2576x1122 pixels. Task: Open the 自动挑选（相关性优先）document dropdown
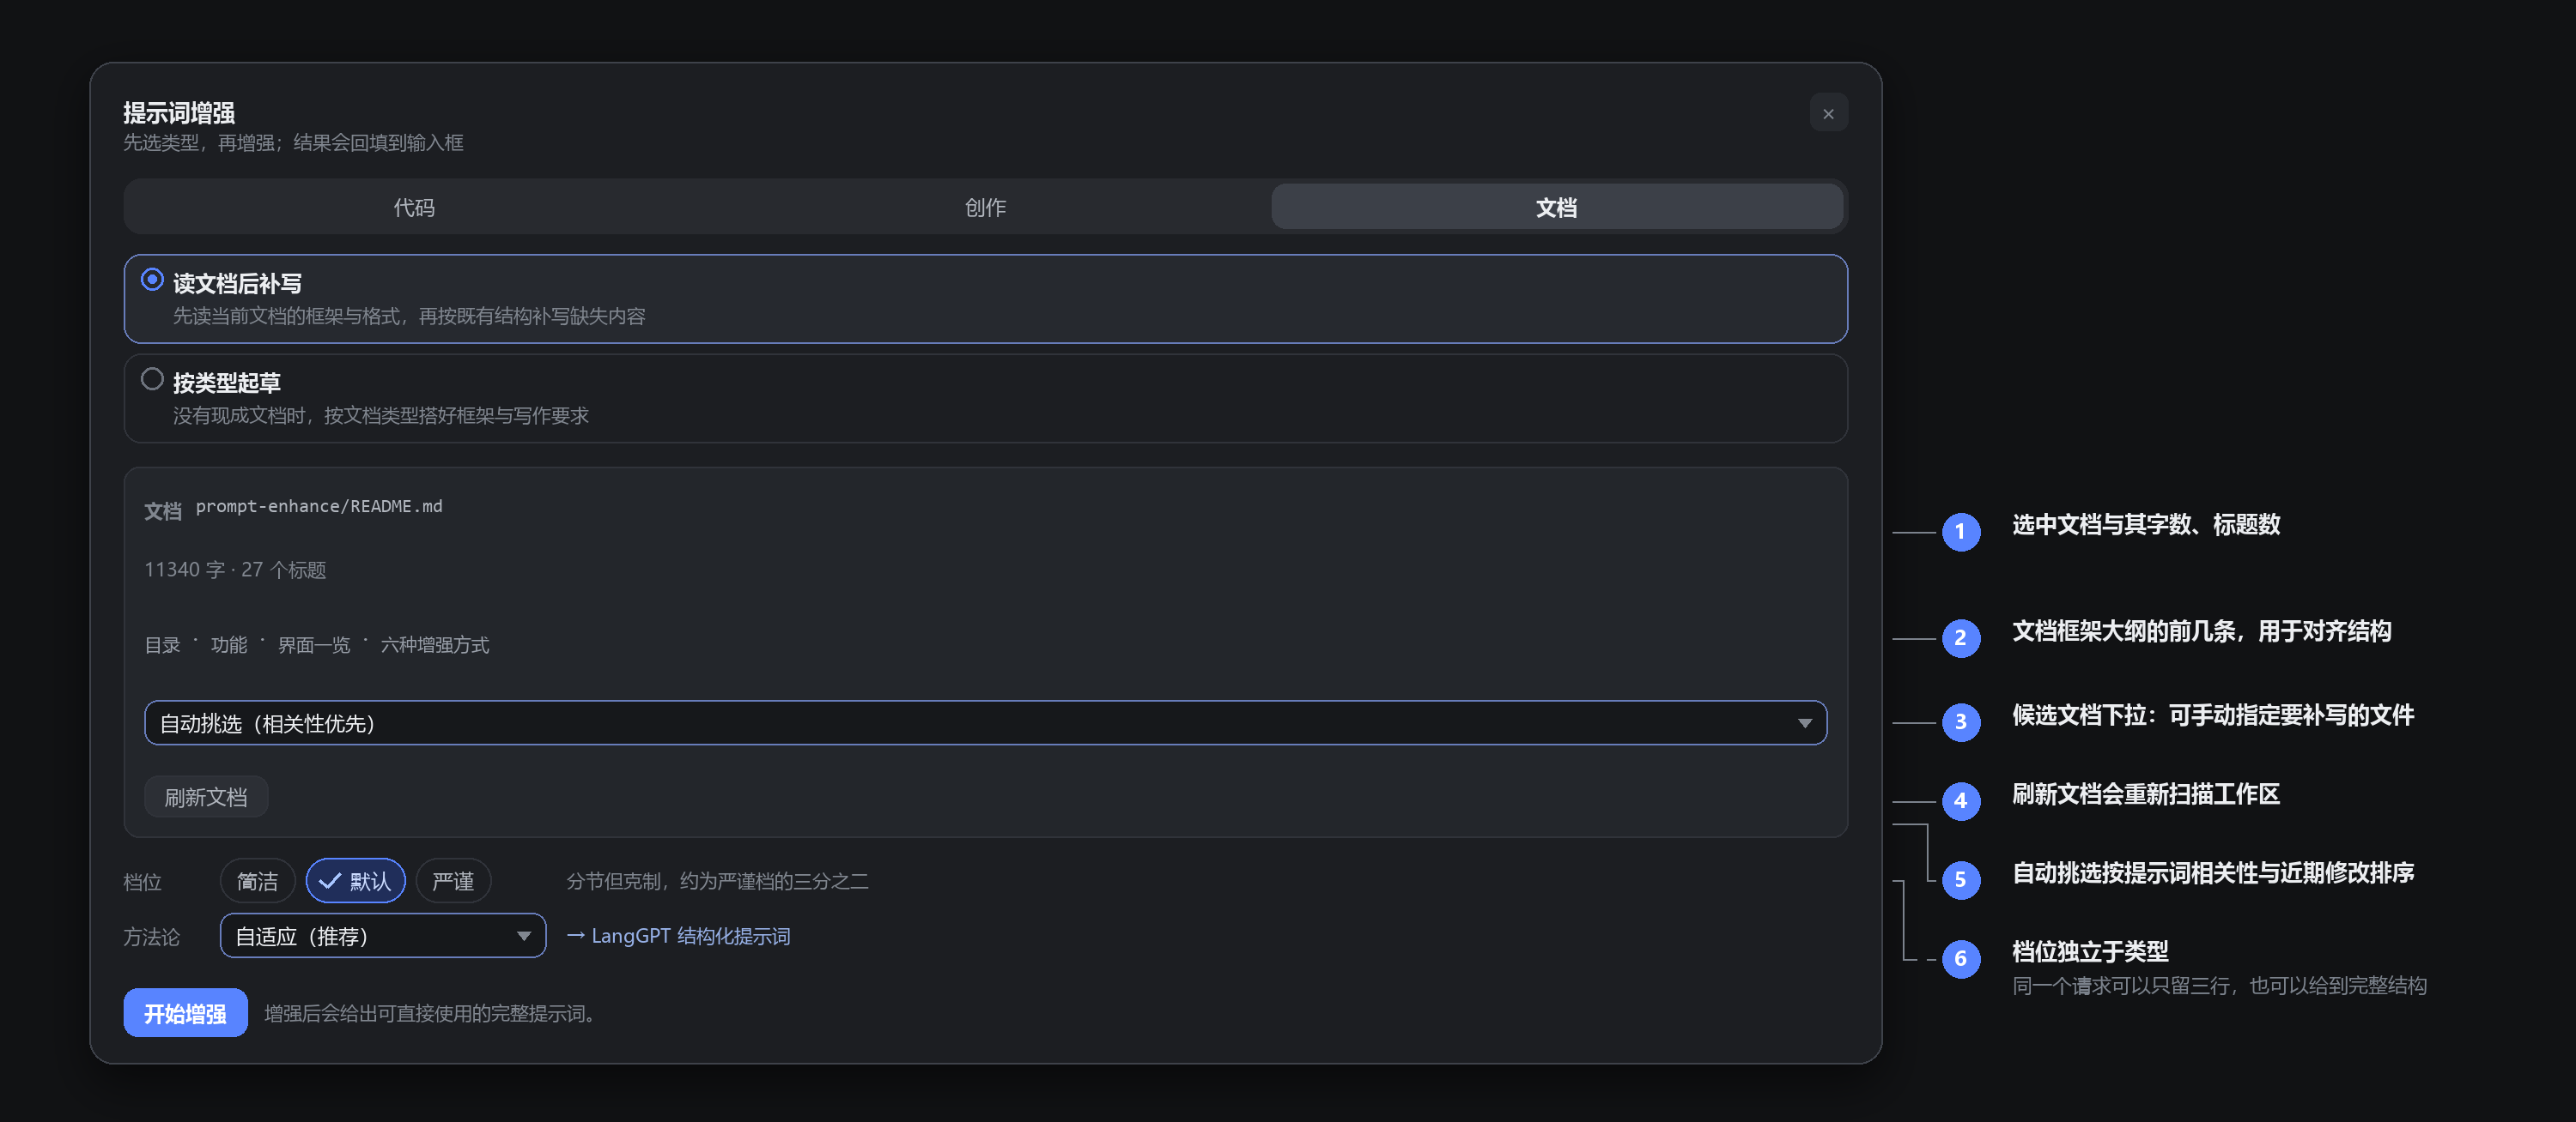985,722
